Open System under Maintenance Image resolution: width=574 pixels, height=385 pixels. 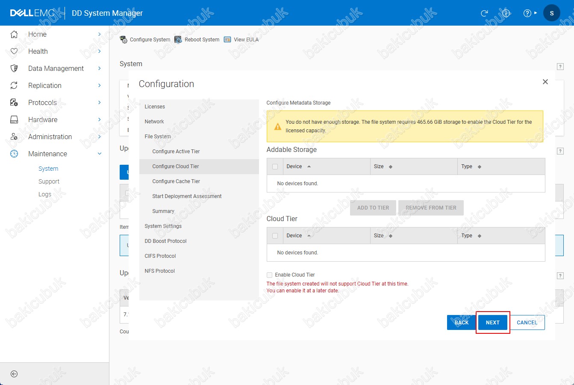point(48,169)
